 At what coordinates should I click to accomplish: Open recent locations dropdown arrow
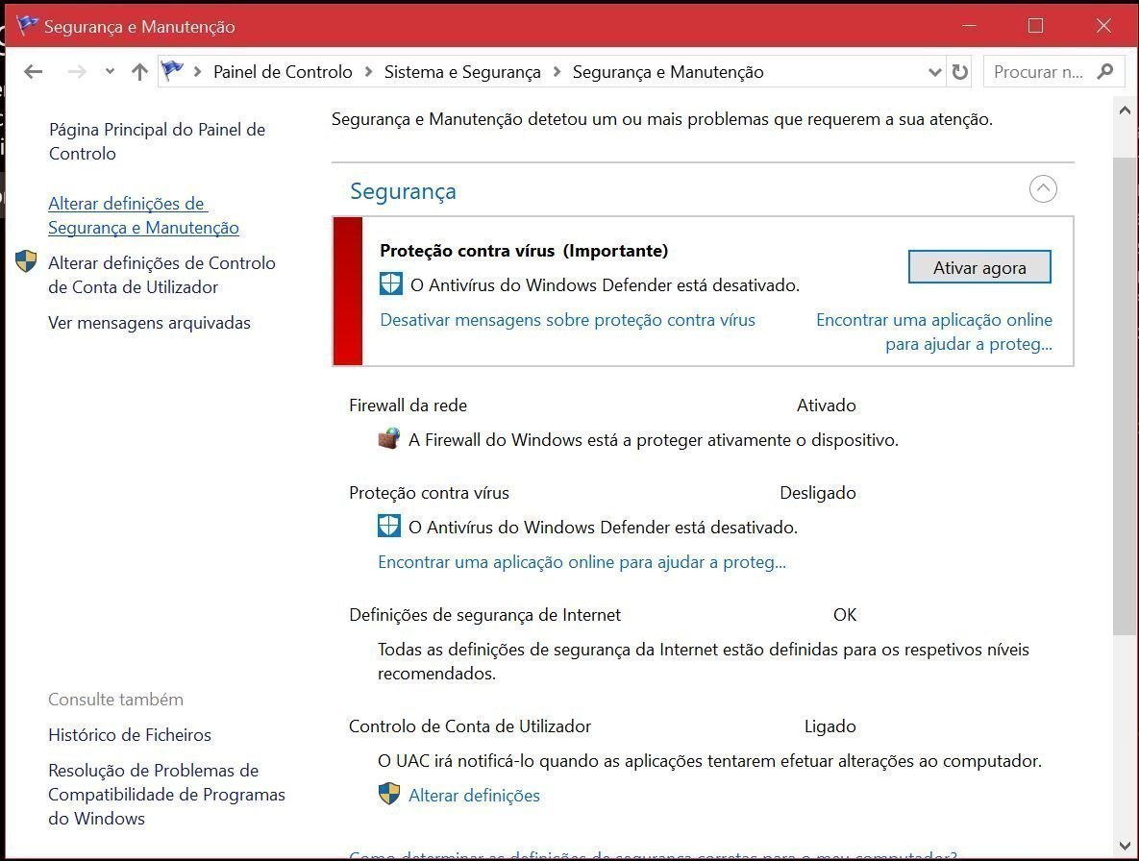[x=110, y=72]
